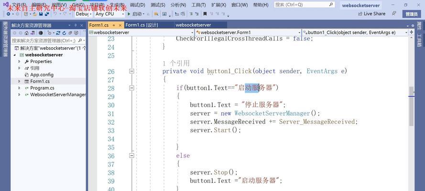Open the editor tab settings gear
This screenshot has height=191, width=425.
[413, 25]
